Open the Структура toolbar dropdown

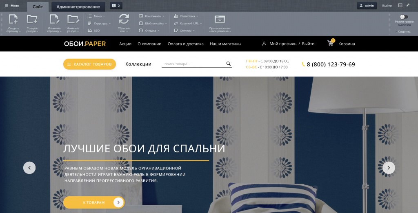coord(99,23)
